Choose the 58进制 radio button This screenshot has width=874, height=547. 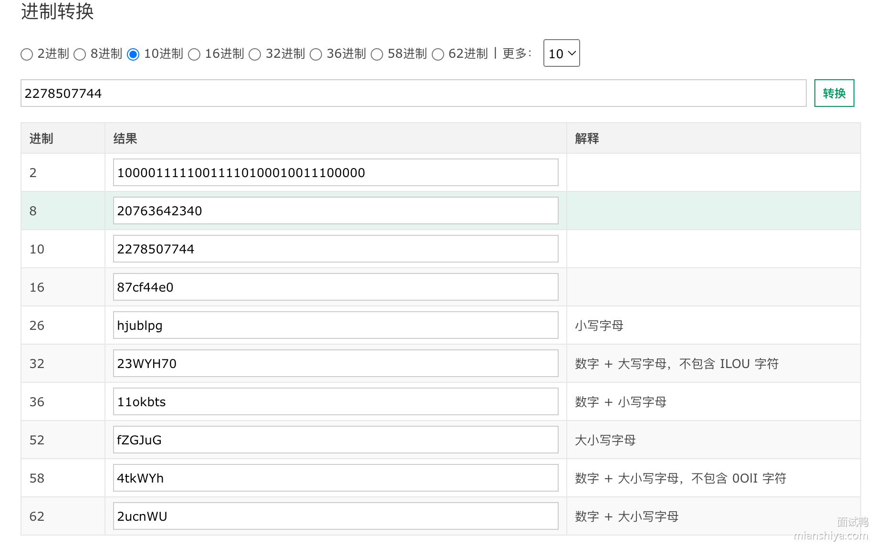point(377,54)
